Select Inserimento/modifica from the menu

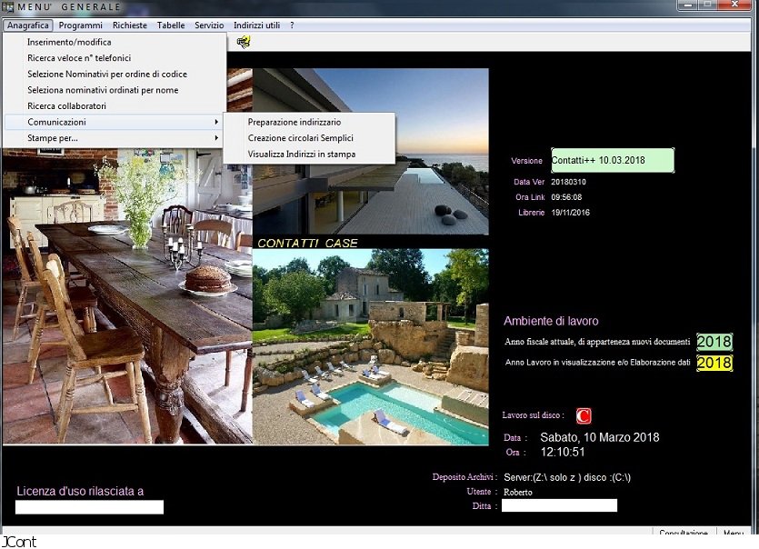point(69,43)
